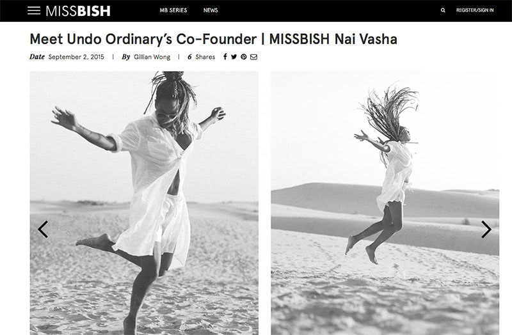Image resolution: width=512 pixels, height=335 pixels.
Task: Go to previous slide arrow
Action: [43, 229]
